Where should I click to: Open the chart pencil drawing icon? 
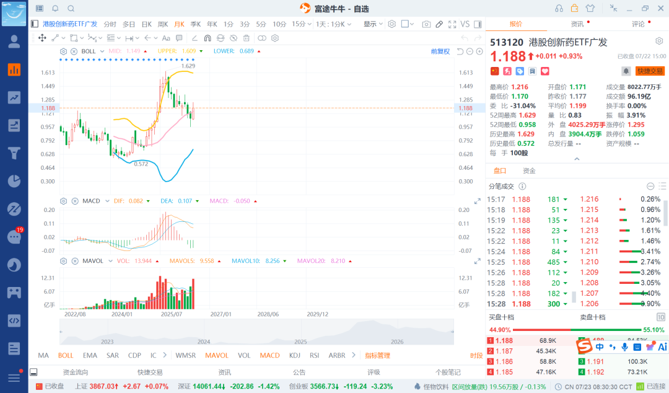pyautogui.click(x=439, y=24)
